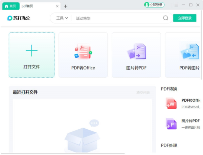Open PDF转Office entry in PDF转换 list
The width and height of the screenshot is (203, 155).
point(183,103)
